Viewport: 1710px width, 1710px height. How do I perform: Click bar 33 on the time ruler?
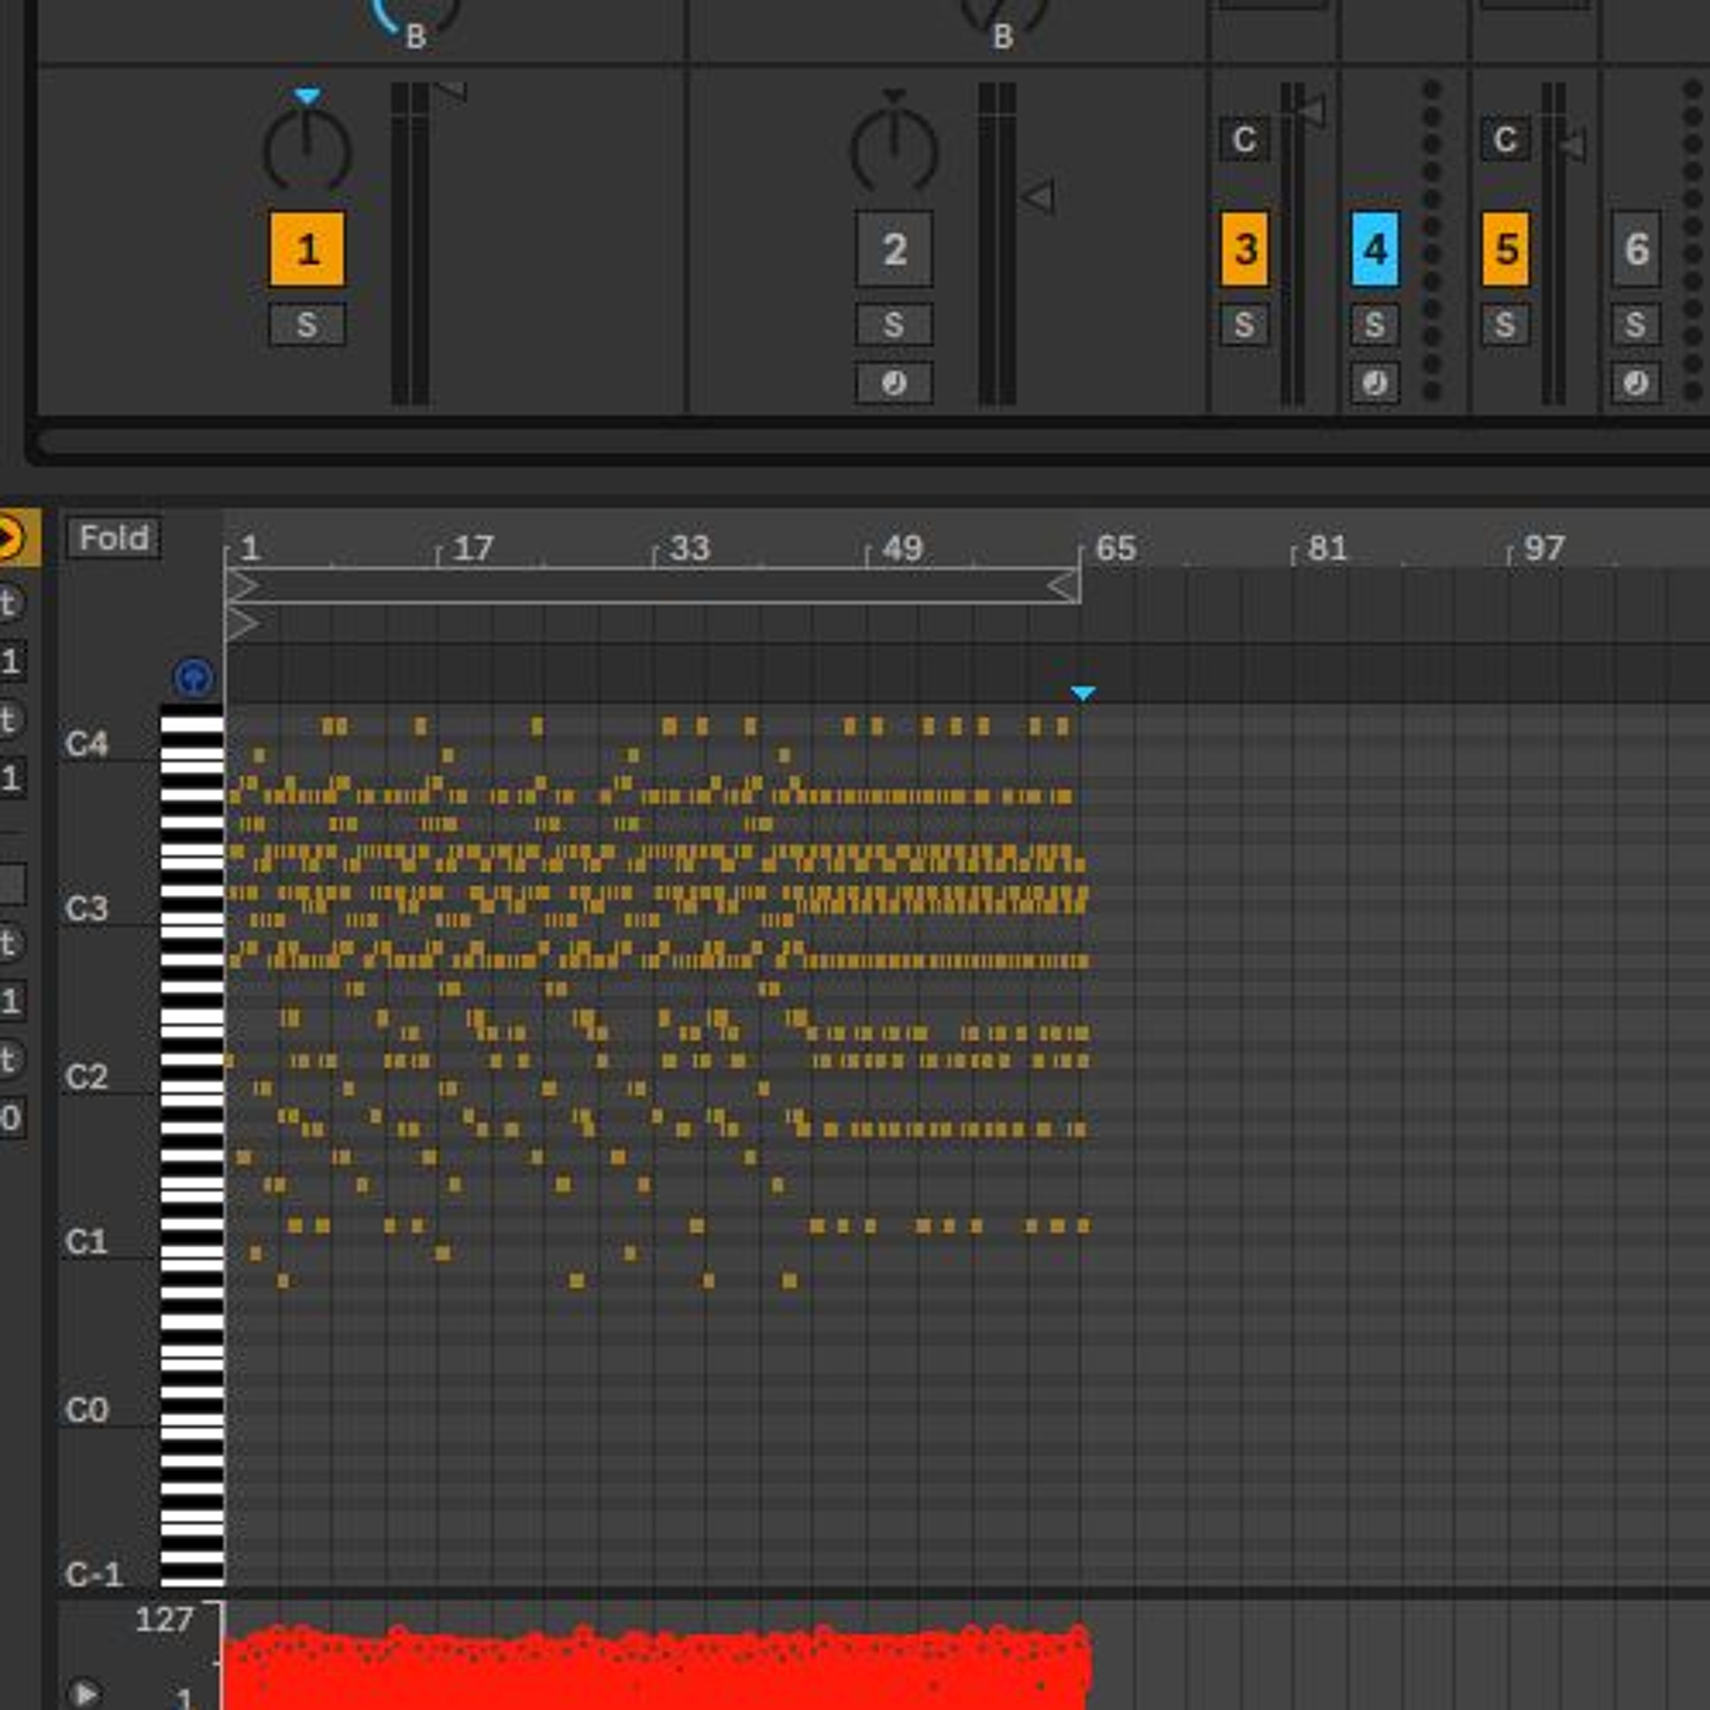point(690,549)
